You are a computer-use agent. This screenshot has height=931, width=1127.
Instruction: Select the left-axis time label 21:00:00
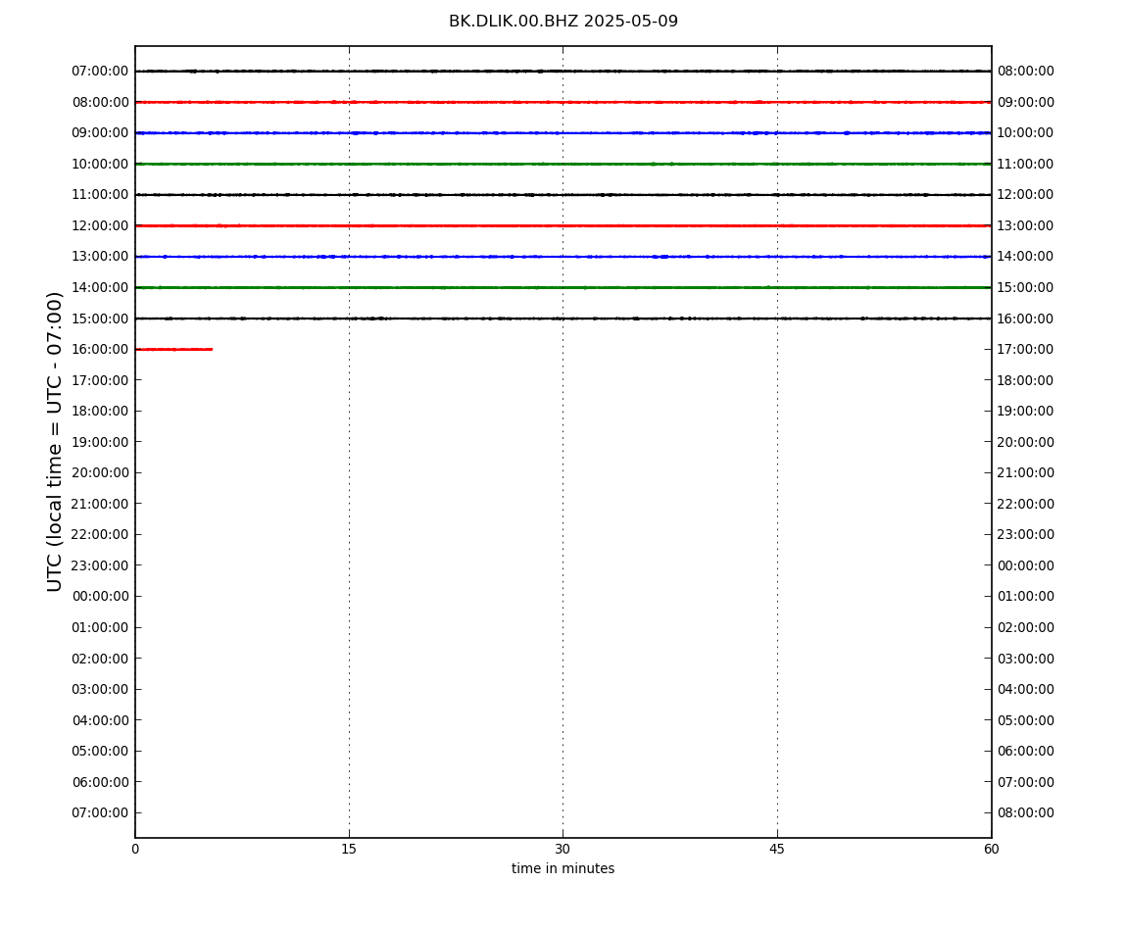100,504
